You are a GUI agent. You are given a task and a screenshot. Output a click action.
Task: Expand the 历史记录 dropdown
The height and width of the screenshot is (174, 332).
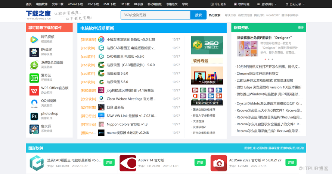[x=295, y=4]
